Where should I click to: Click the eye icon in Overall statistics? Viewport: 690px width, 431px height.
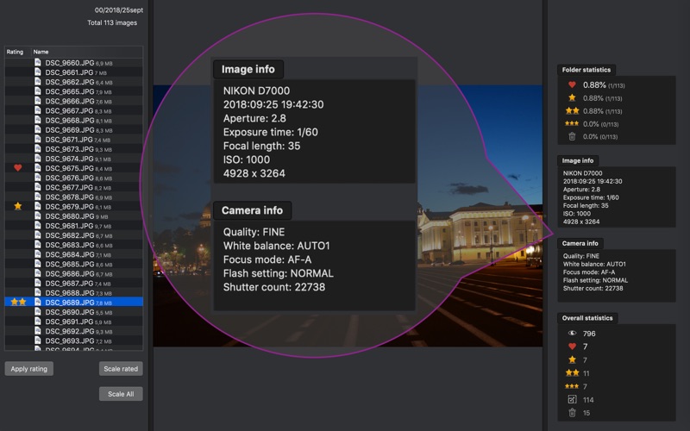point(572,333)
